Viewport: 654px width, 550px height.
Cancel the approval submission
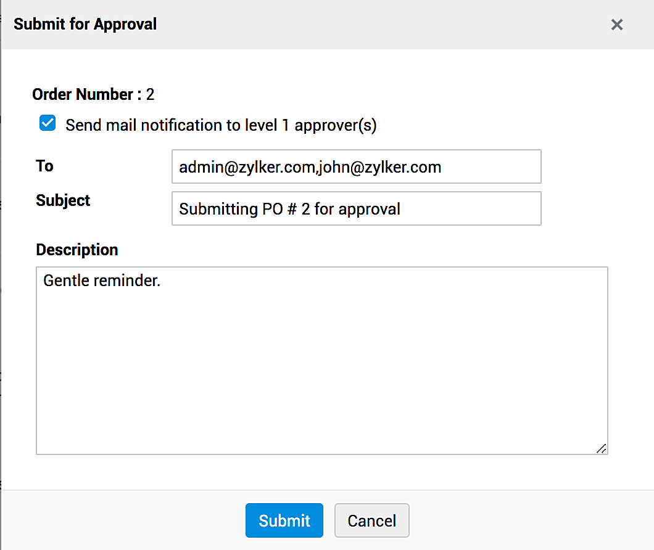[x=371, y=520]
